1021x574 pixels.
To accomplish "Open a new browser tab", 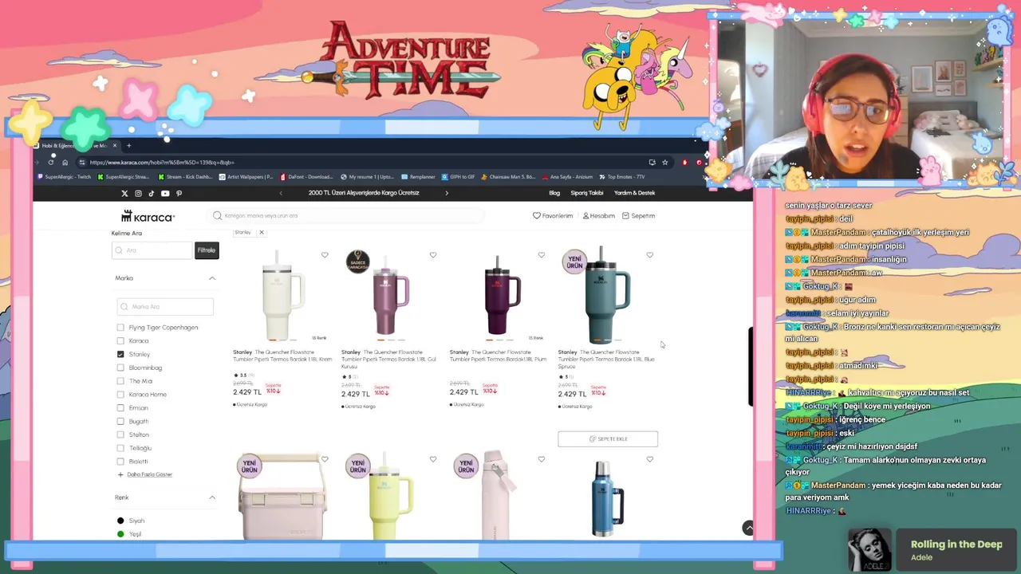I will coord(128,145).
